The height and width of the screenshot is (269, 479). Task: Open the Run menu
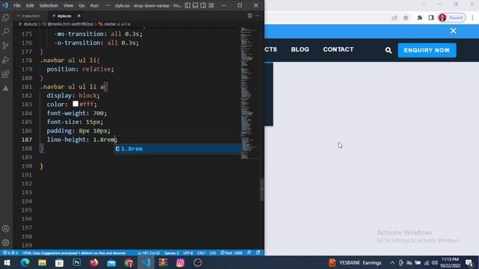[x=94, y=5]
